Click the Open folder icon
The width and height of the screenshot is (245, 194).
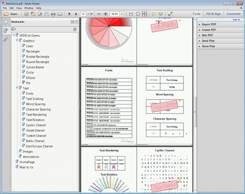[6, 14]
